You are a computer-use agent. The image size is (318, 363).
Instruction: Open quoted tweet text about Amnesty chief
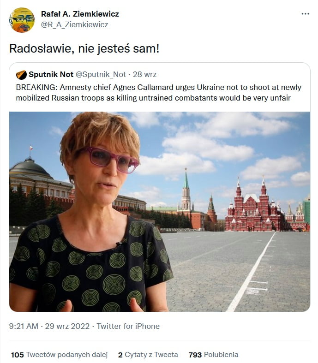click(x=159, y=93)
